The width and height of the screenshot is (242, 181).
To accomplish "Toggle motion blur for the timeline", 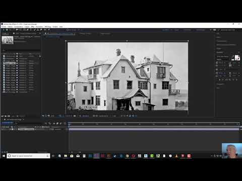I will [61, 123].
